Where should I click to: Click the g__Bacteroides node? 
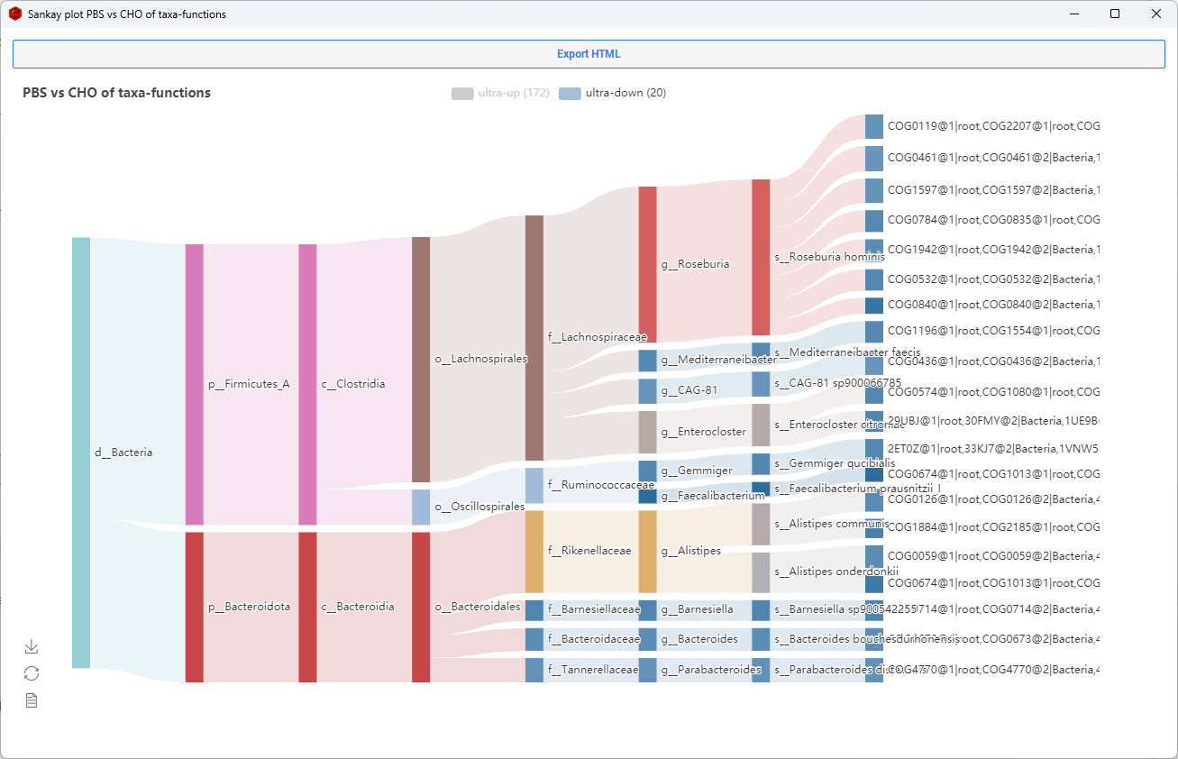pyautogui.click(x=648, y=639)
